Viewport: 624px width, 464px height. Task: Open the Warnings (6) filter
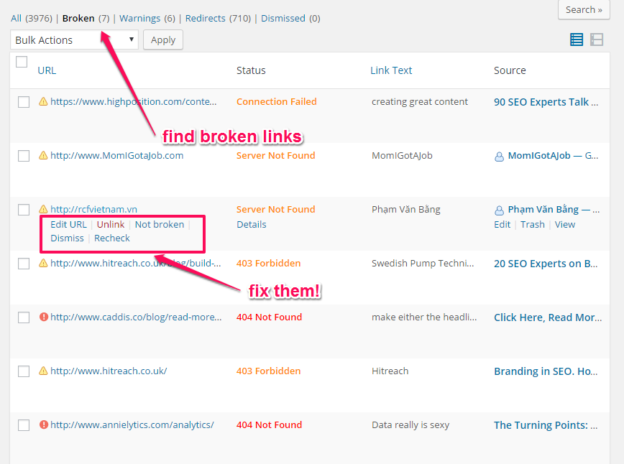coord(147,18)
